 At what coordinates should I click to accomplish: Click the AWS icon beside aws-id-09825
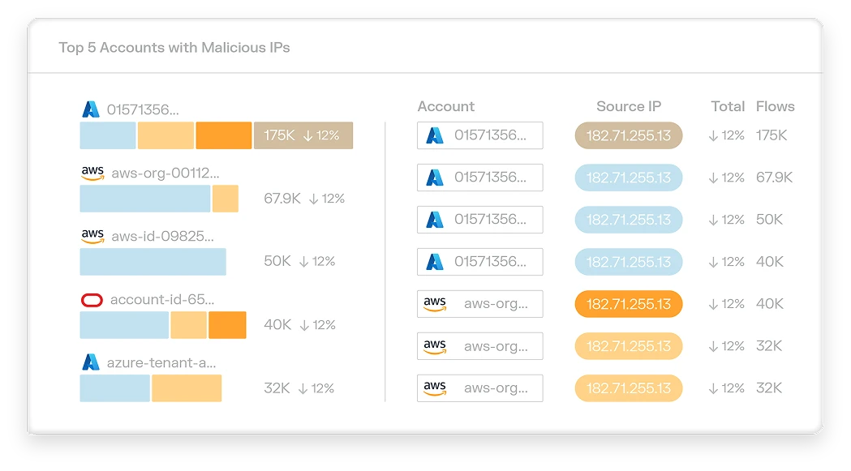tap(93, 236)
